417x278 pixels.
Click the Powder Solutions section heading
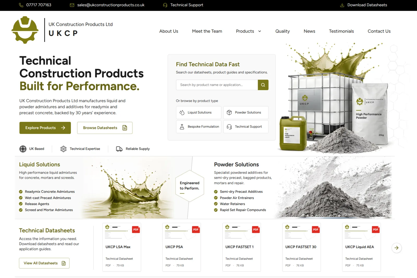[236, 165]
